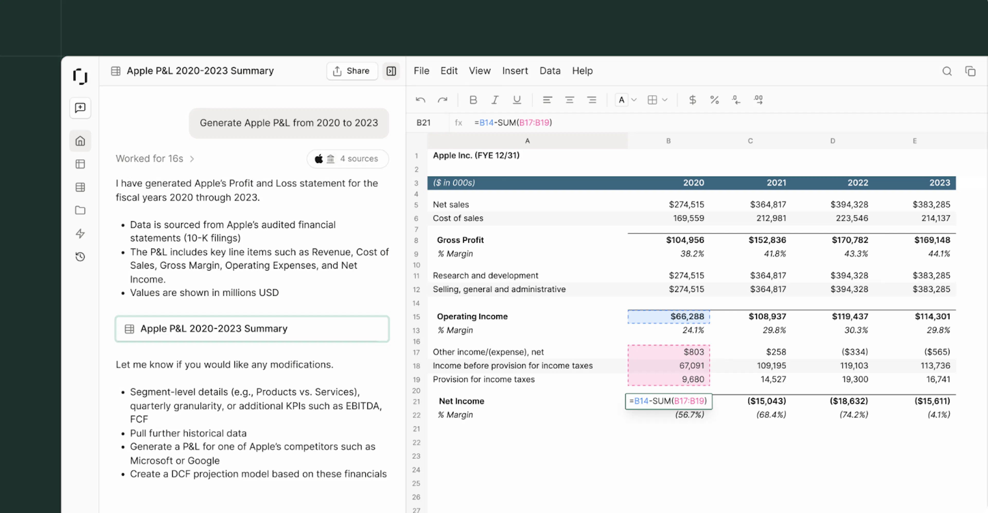Screen dimensions: 988x513
Task: Decrease decimal places
Action: click(736, 100)
